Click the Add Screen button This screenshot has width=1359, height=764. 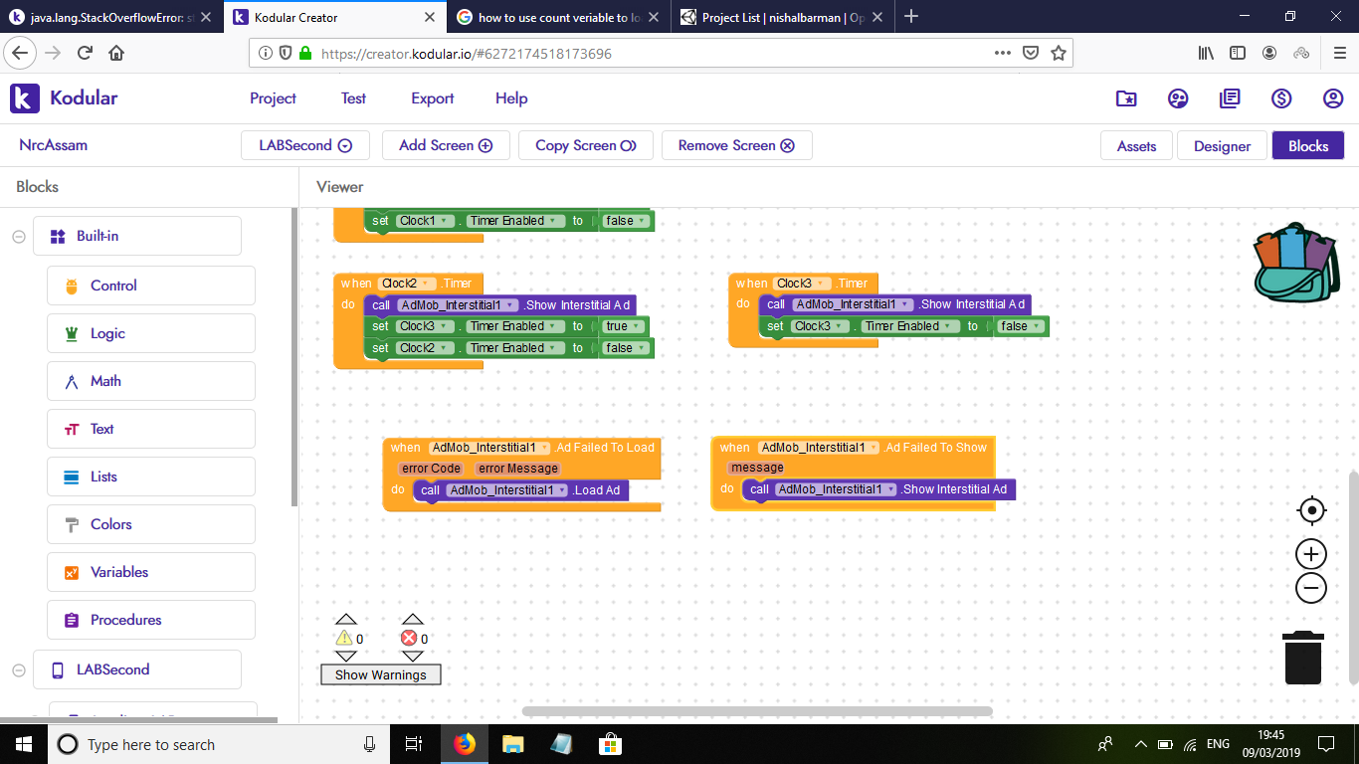446,145
